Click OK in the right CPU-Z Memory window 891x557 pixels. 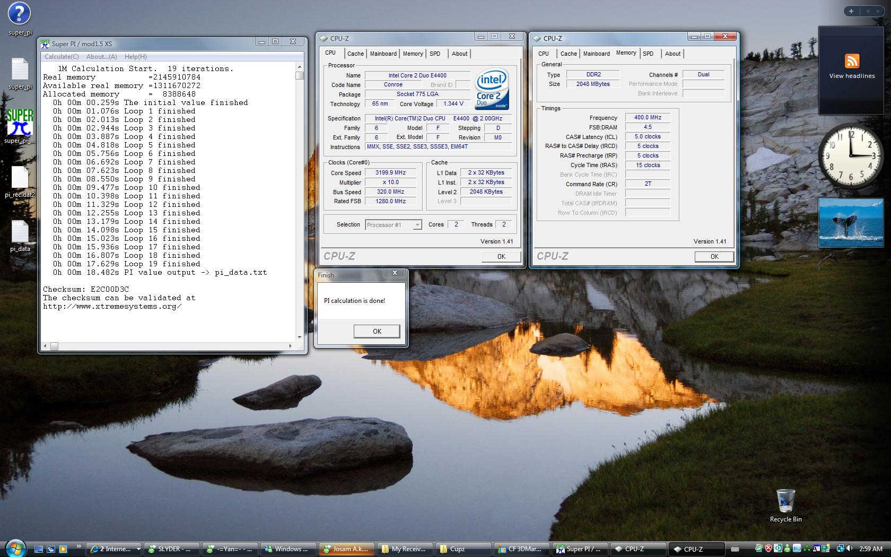coord(714,256)
